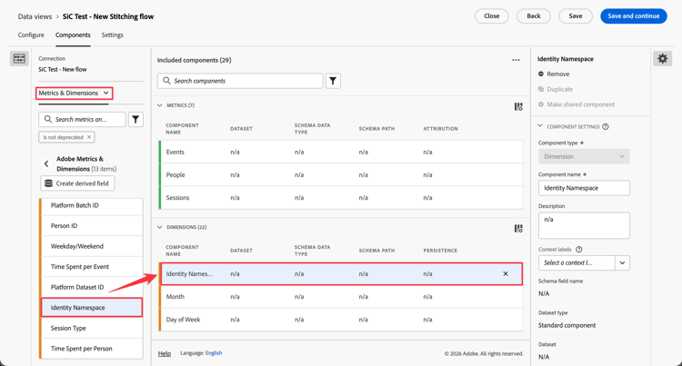Dismiss the 'Is not deprecated' filter chip
Screen dimensions: 682x366
click(x=89, y=137)
